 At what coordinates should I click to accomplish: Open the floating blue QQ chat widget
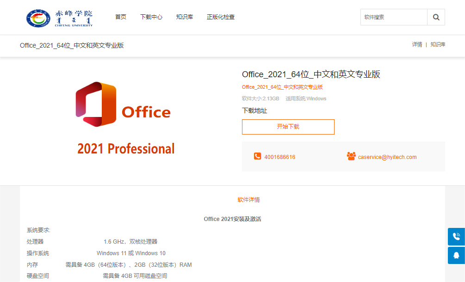(456, 255)
